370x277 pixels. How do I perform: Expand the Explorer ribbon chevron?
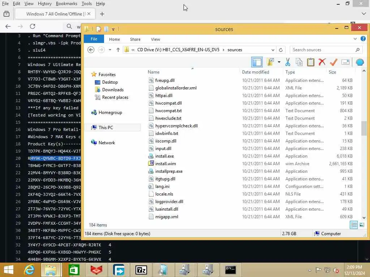click(355, 39)
